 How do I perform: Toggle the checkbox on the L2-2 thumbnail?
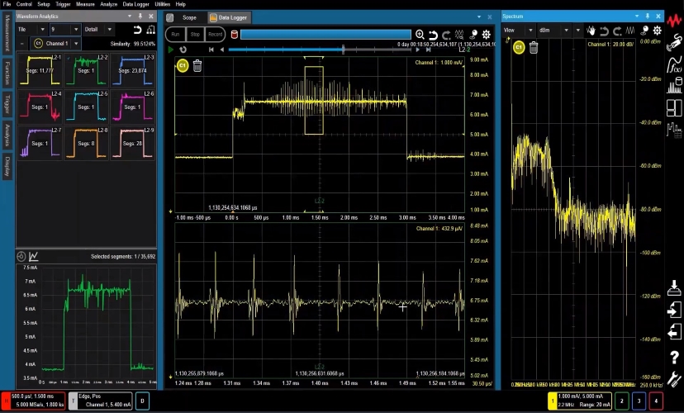(x=69, y=58)
